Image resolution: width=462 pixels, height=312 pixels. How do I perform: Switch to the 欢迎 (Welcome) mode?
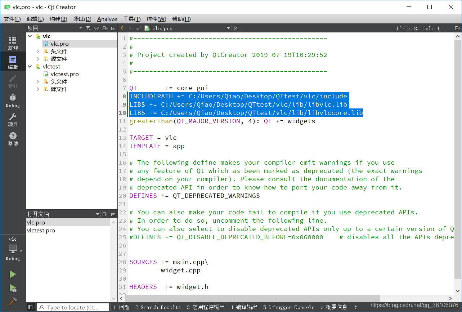click(x=13, y=43)
